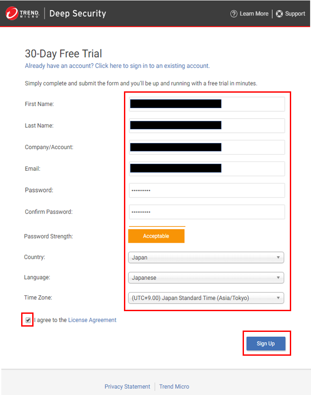Expand the Time Zone dropdown

tap(206, 298)
